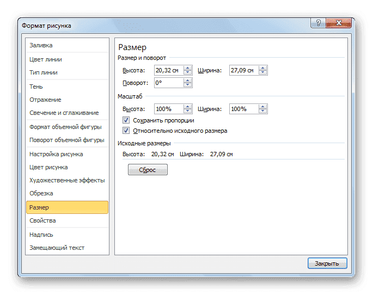Click the 'Закрыть' button

[x=327, y=263]
